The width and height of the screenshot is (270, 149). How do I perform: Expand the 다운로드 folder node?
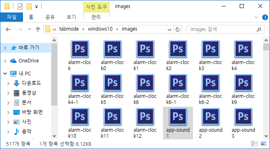[x=8, y=83]
